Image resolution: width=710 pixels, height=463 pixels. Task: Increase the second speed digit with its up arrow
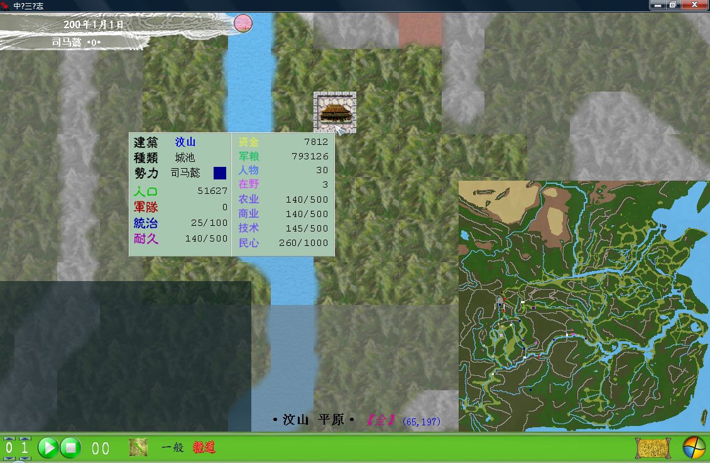(x=25, y=439)
